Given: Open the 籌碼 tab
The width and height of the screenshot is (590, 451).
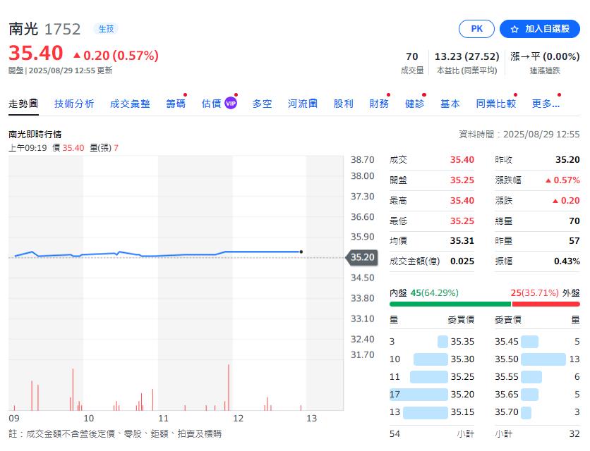Looking at the screenshot, I should coord(176,104).
